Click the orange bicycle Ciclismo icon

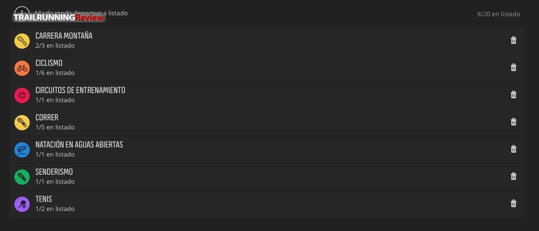22,68
